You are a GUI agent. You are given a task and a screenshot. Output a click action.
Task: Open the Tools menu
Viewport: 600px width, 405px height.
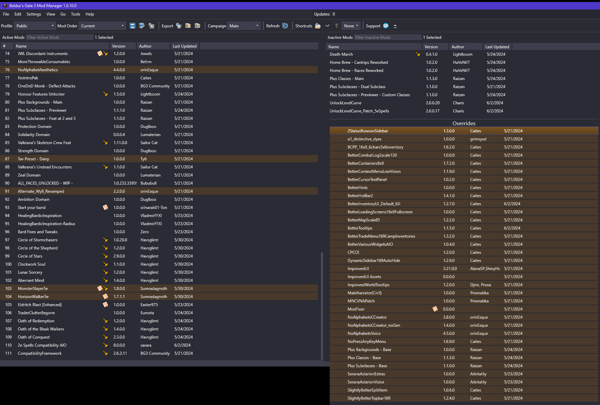75,14
